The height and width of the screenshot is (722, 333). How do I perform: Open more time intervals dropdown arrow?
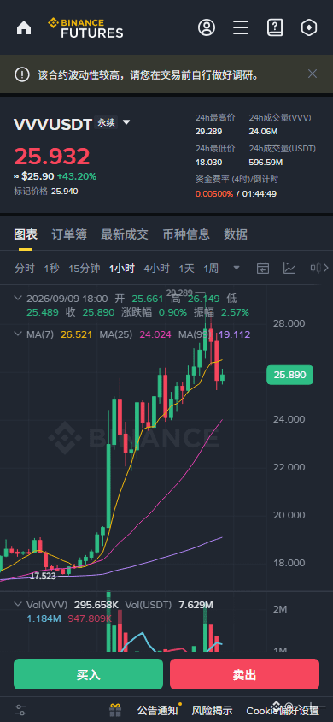coord(237,268)
